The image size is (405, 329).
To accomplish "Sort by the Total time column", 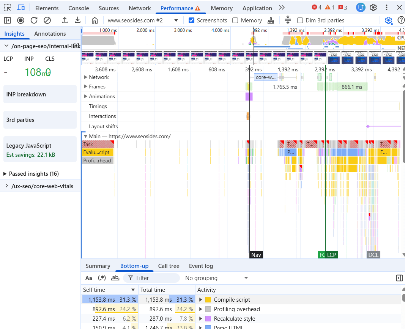I will 167,290.
